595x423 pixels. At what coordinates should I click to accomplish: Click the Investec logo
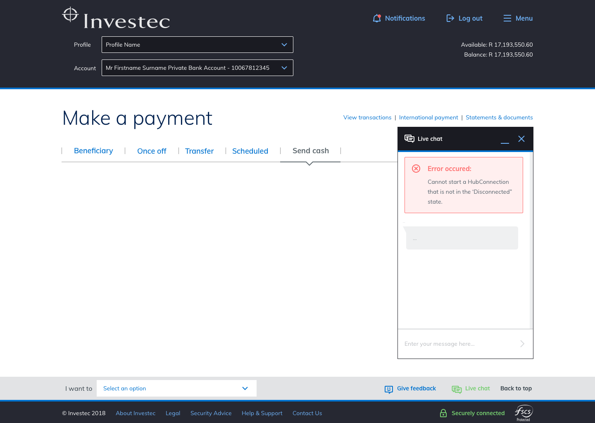click(x=116, y=19)
